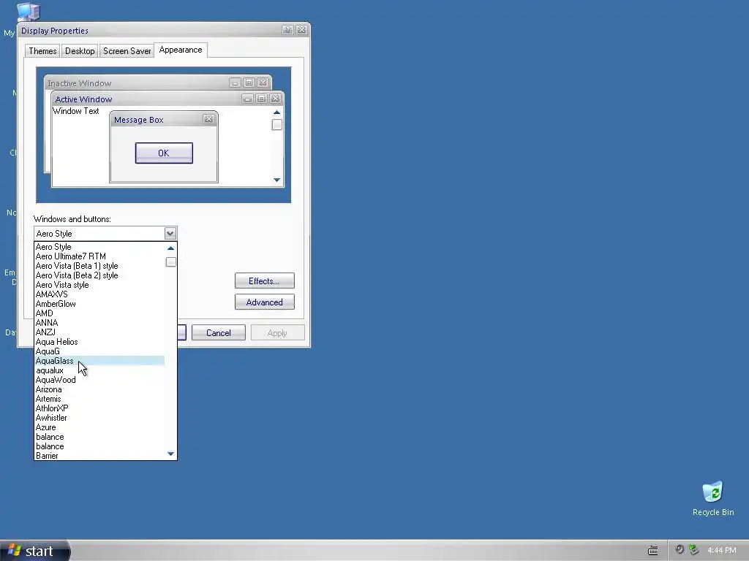Open the Recycle Bin desktop icon
Image resolution: width=749 pixels, height=561 pixels.
click(713, 498)
